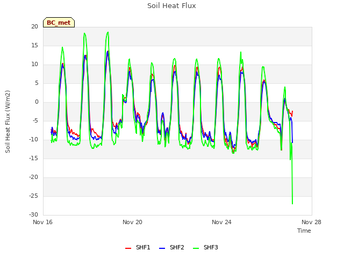The image size is (344, 258).
Task: Click the Nov 20 x-axis label
Action: click(x=132, y=222)
